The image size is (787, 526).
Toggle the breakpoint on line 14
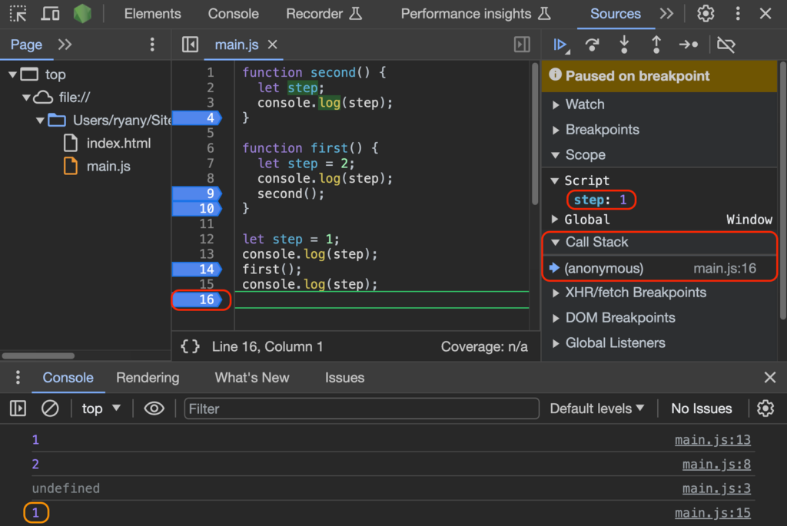[198, 269]
